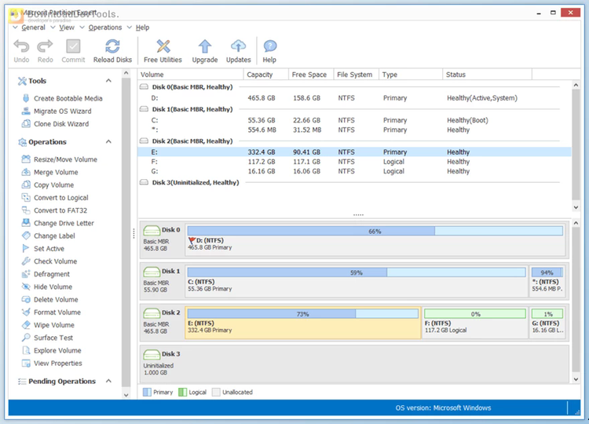Open Explore Volume
589x424 pixels.
pos(57,351)
